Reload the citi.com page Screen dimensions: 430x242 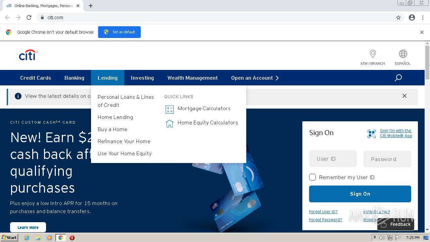pyautogui.click(x=29, y=17)
